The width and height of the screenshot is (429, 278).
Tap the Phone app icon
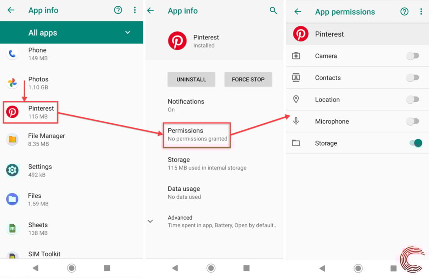click(x=12, y=54)
